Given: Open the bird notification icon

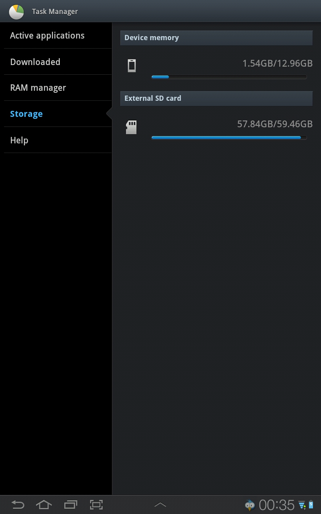Looking at the screenshot, I should [250, 505].
